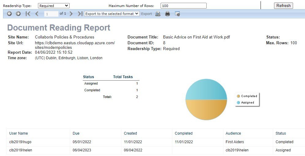This screenshot has width=305, height=156.
Task: Go to next report page
Action: pyautogui.click(x=71, y=14)
